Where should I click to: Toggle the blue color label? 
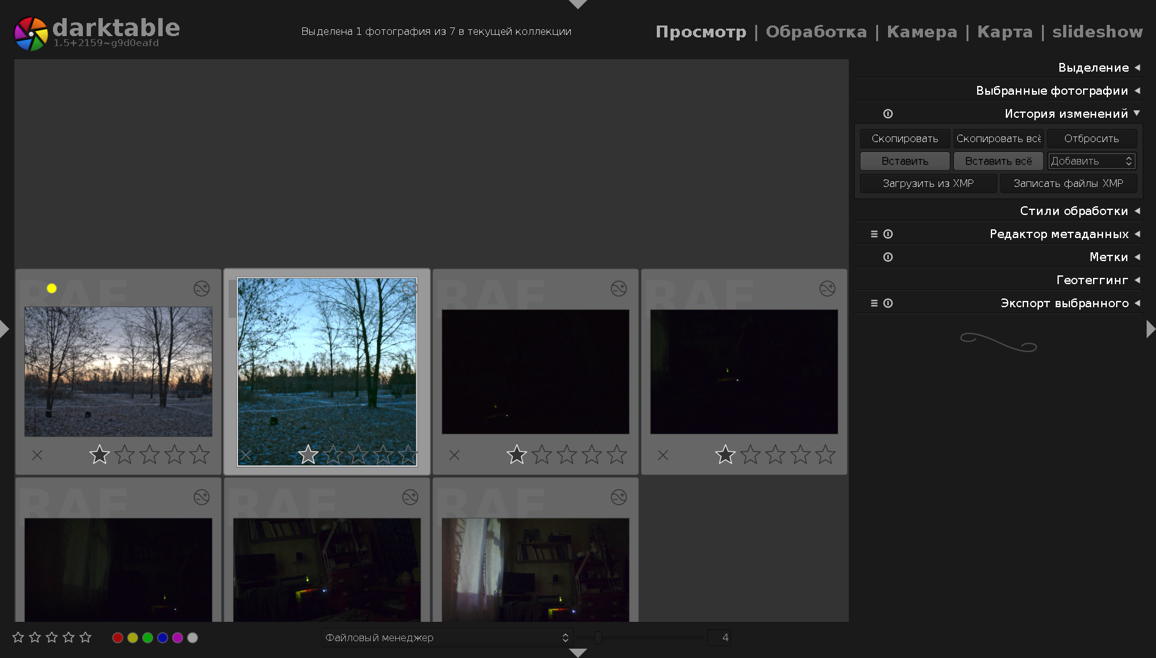pyautogui.click(x=162, y=637)
